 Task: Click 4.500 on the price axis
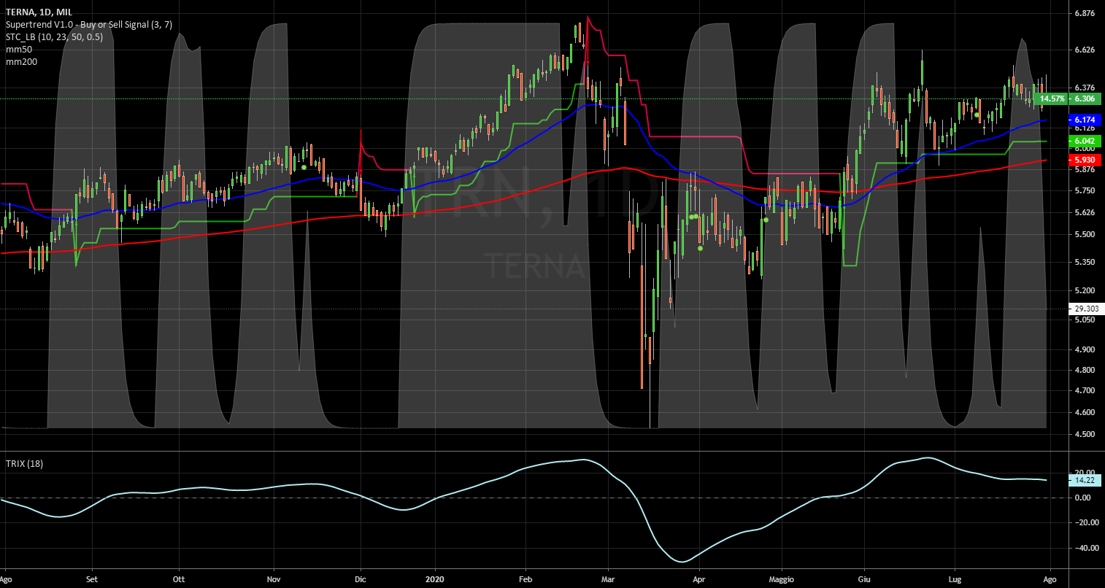pyautogui.click(x=1084, y=434)
